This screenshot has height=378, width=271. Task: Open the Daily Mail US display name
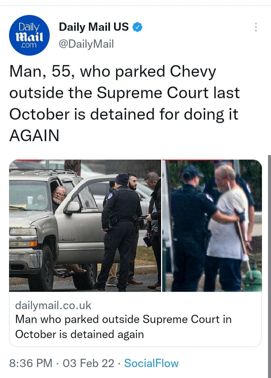point(94,27)
